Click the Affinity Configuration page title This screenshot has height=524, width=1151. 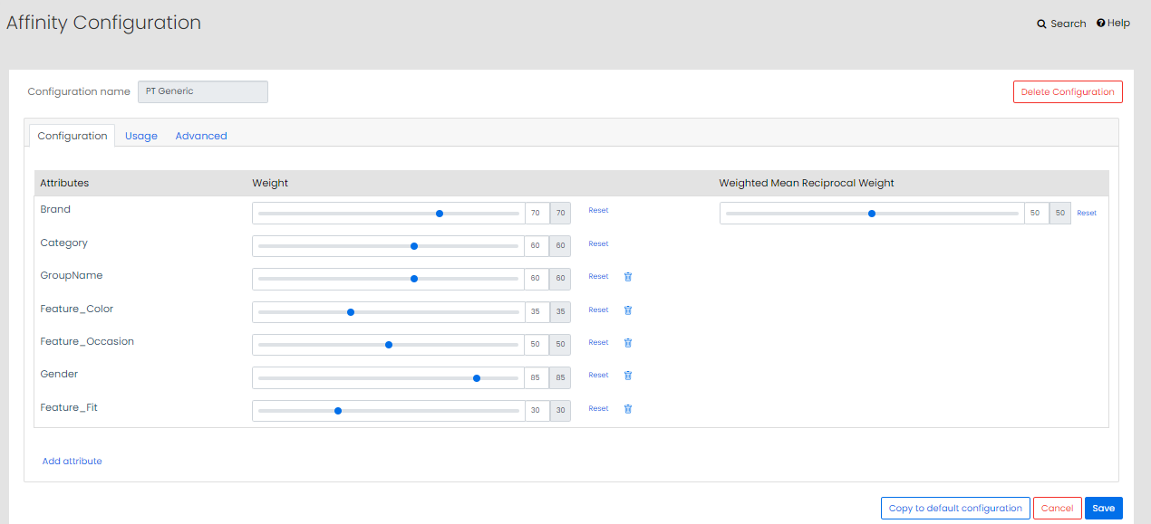pos(103,23)
